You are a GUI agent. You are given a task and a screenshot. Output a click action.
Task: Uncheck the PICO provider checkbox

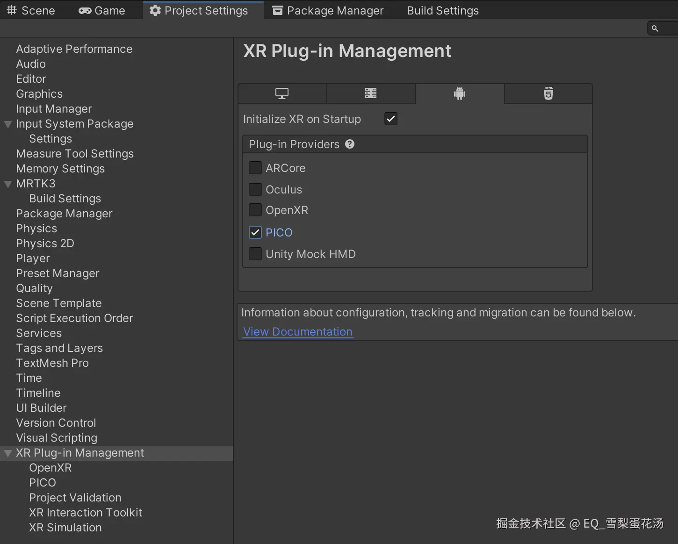[255, 232]
